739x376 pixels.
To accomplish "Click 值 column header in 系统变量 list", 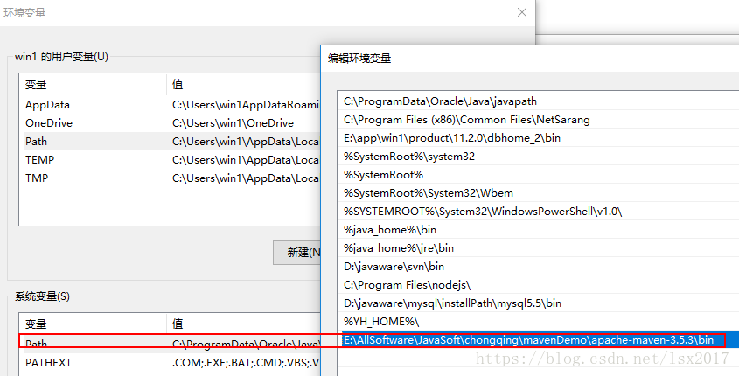I will (x=243, y=324).
